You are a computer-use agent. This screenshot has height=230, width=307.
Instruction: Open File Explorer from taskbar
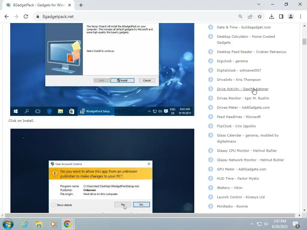pos(39,224)
